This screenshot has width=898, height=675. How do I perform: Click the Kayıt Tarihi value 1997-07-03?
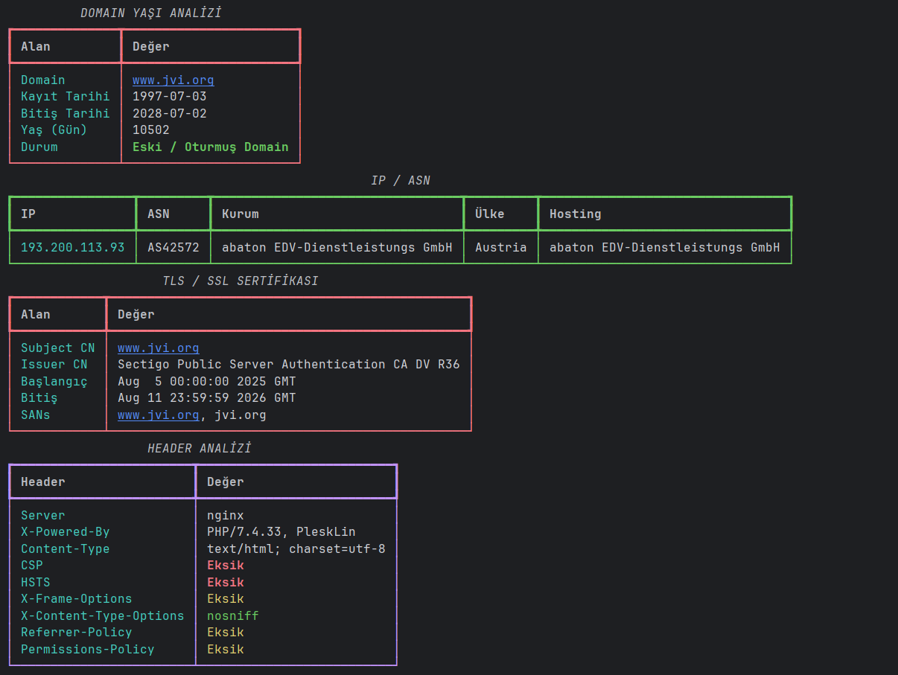170,96
